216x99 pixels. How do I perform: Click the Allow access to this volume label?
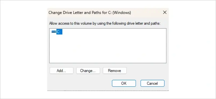pyautogui.click(x=105, y=23)
